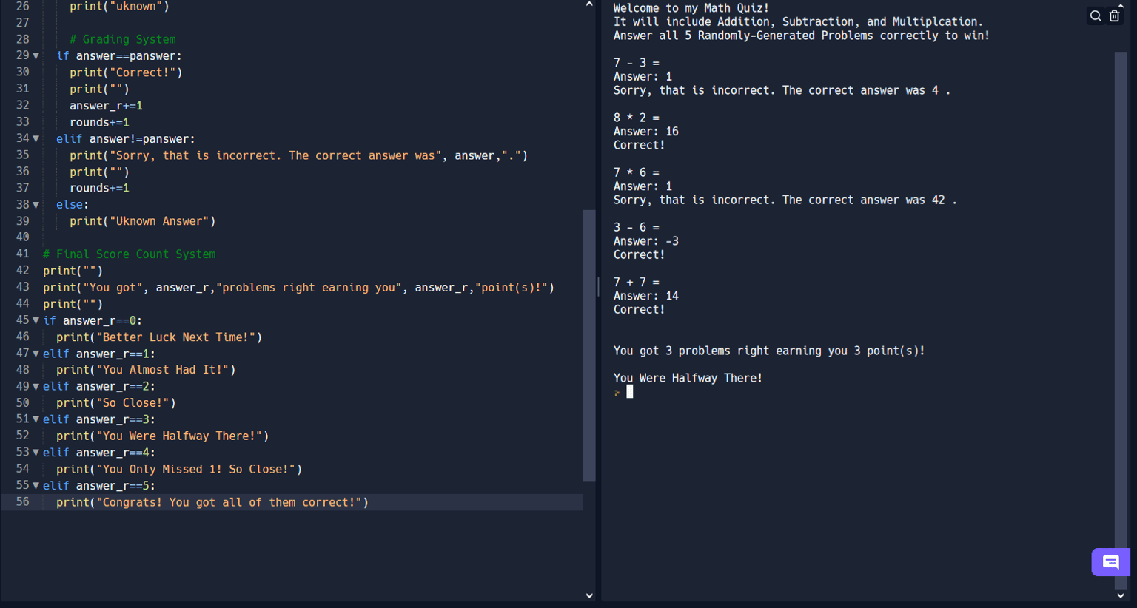Click '8 * 2 =' in console output
The image size is (1137, 608).
(x=637, y=118)
